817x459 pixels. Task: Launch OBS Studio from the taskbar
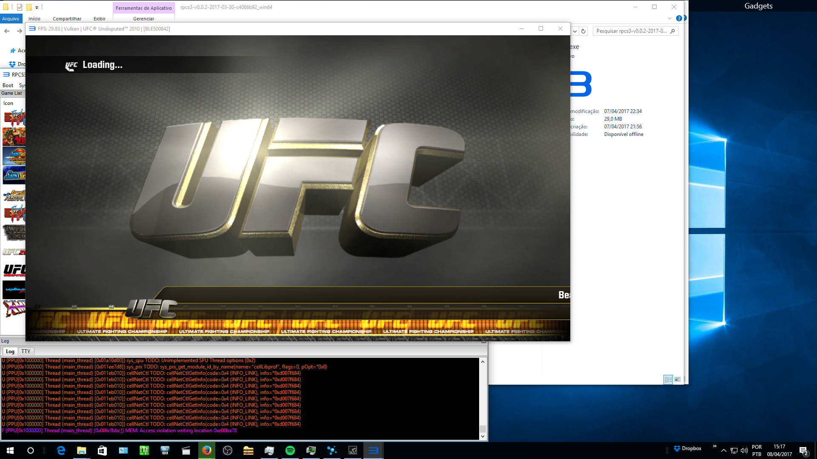pyautogui.click(x=228, y=450)
